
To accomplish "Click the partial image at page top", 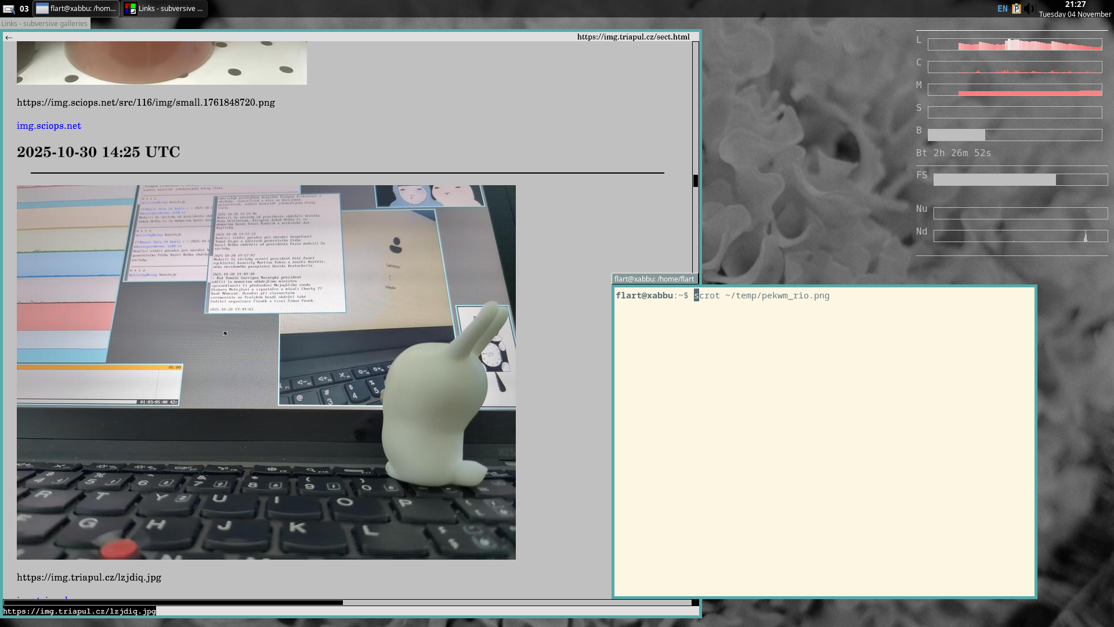I will pyautogui.click(x=161, y=63).
